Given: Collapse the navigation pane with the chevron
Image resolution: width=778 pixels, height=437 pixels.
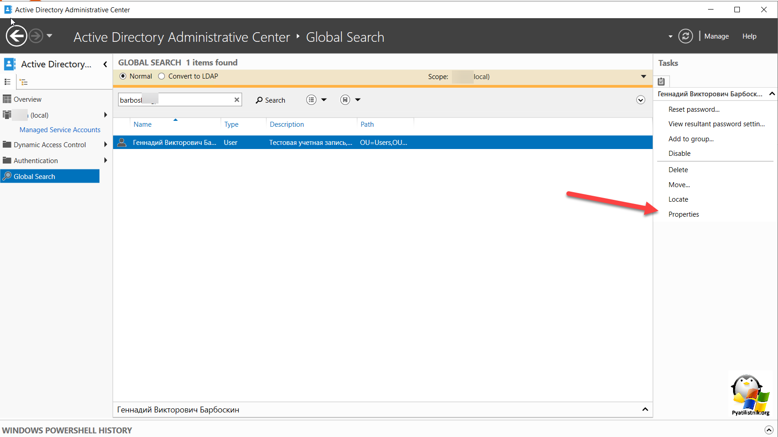Looking at the screenshot, I should (x=105, y=64).
